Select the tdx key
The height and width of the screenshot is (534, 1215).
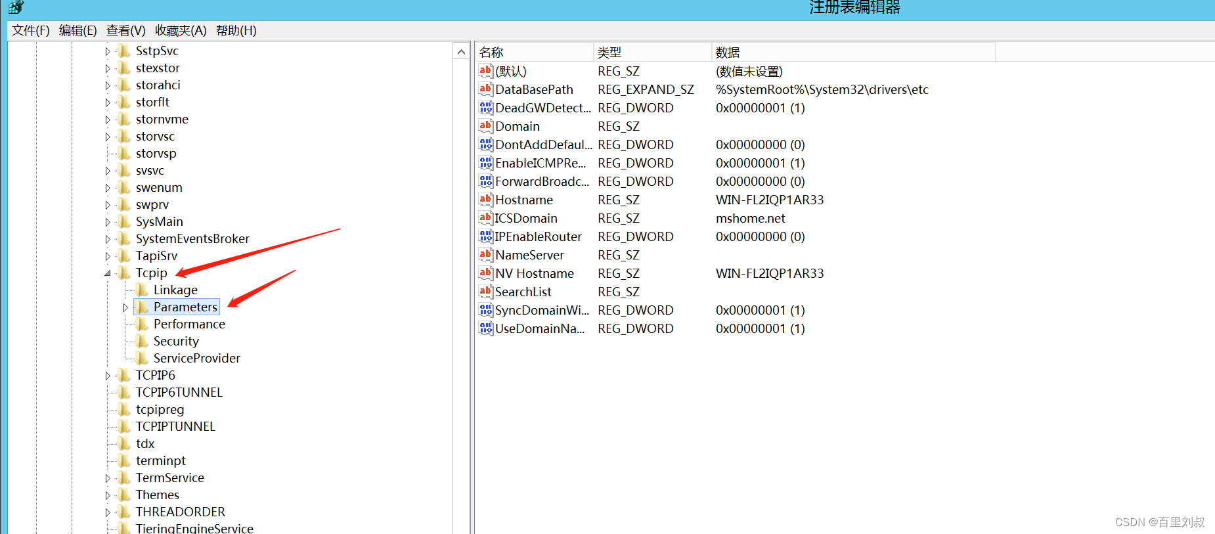coord(145,443)
